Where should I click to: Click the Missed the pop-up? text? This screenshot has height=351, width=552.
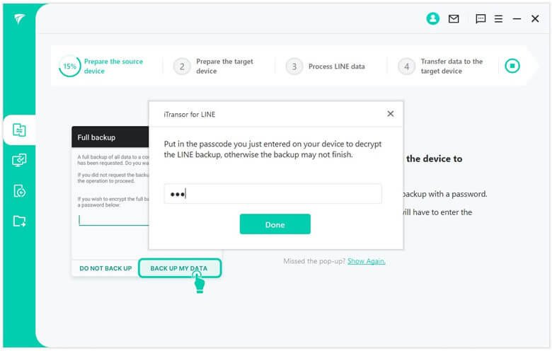(314, 261)
